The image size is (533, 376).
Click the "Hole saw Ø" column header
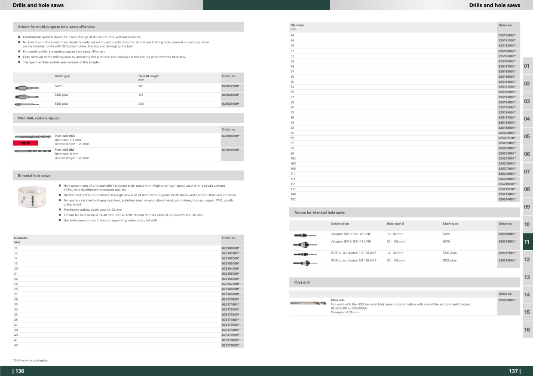tap(395, 224)
